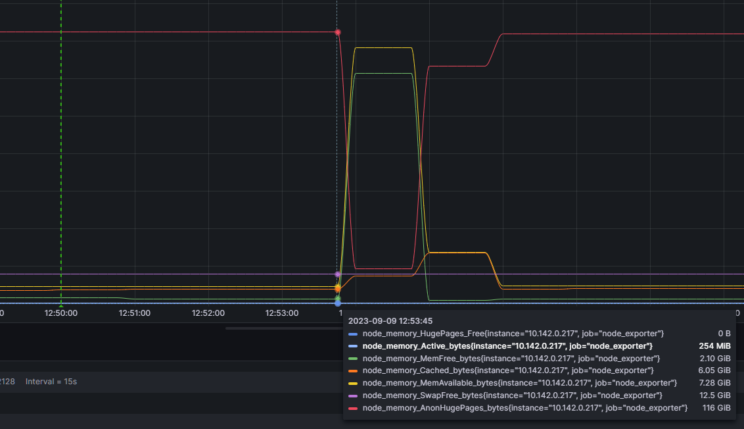This screenshot has width=744, height=429.
Task: Click the 12.5 GiB value in tooltip
Action: [x=715, y=395]
